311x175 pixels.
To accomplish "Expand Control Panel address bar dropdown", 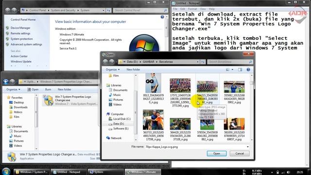I will (x=104, y=10).
